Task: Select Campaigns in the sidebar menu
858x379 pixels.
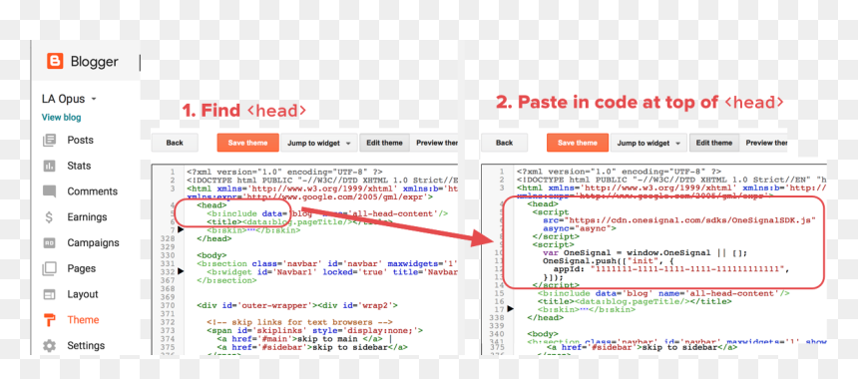Action: coord(93,242)
